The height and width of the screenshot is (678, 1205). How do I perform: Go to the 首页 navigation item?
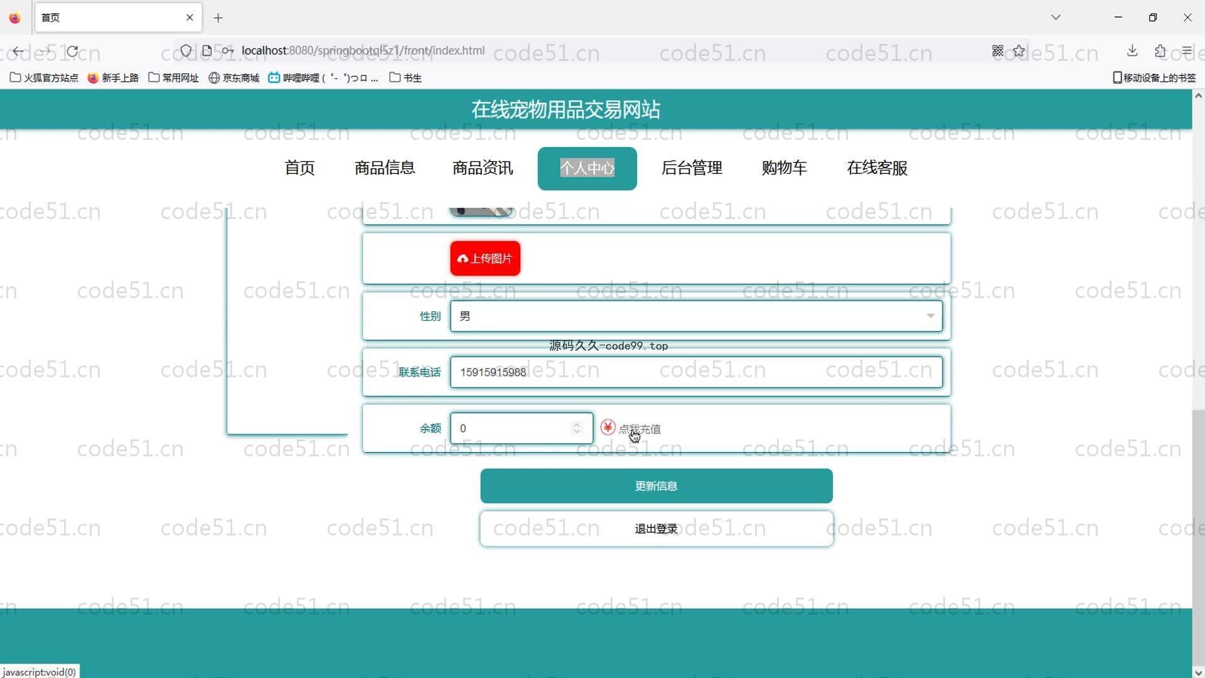click(x=299, y=168)
